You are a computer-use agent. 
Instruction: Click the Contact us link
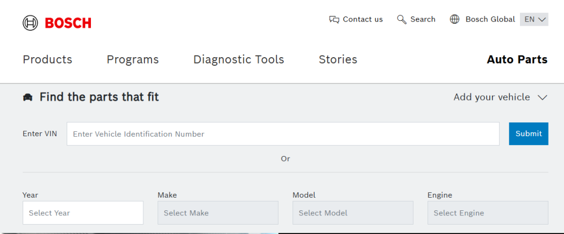tap(363, 19)
